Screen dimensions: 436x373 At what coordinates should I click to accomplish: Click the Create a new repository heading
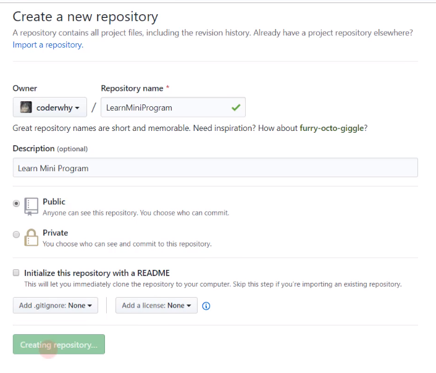point(85,17)
